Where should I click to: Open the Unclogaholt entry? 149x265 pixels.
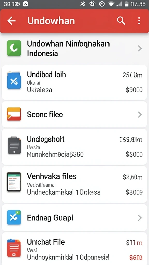pyautogui.click(x=74, y=147)
